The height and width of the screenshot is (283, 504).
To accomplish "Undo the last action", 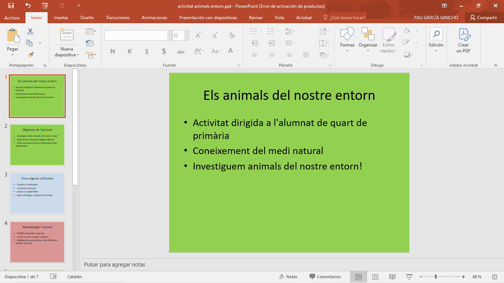I will pyautogui.click(x=28, y=6).
